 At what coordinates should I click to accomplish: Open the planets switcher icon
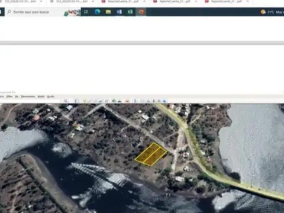click(x=127, y=101)
